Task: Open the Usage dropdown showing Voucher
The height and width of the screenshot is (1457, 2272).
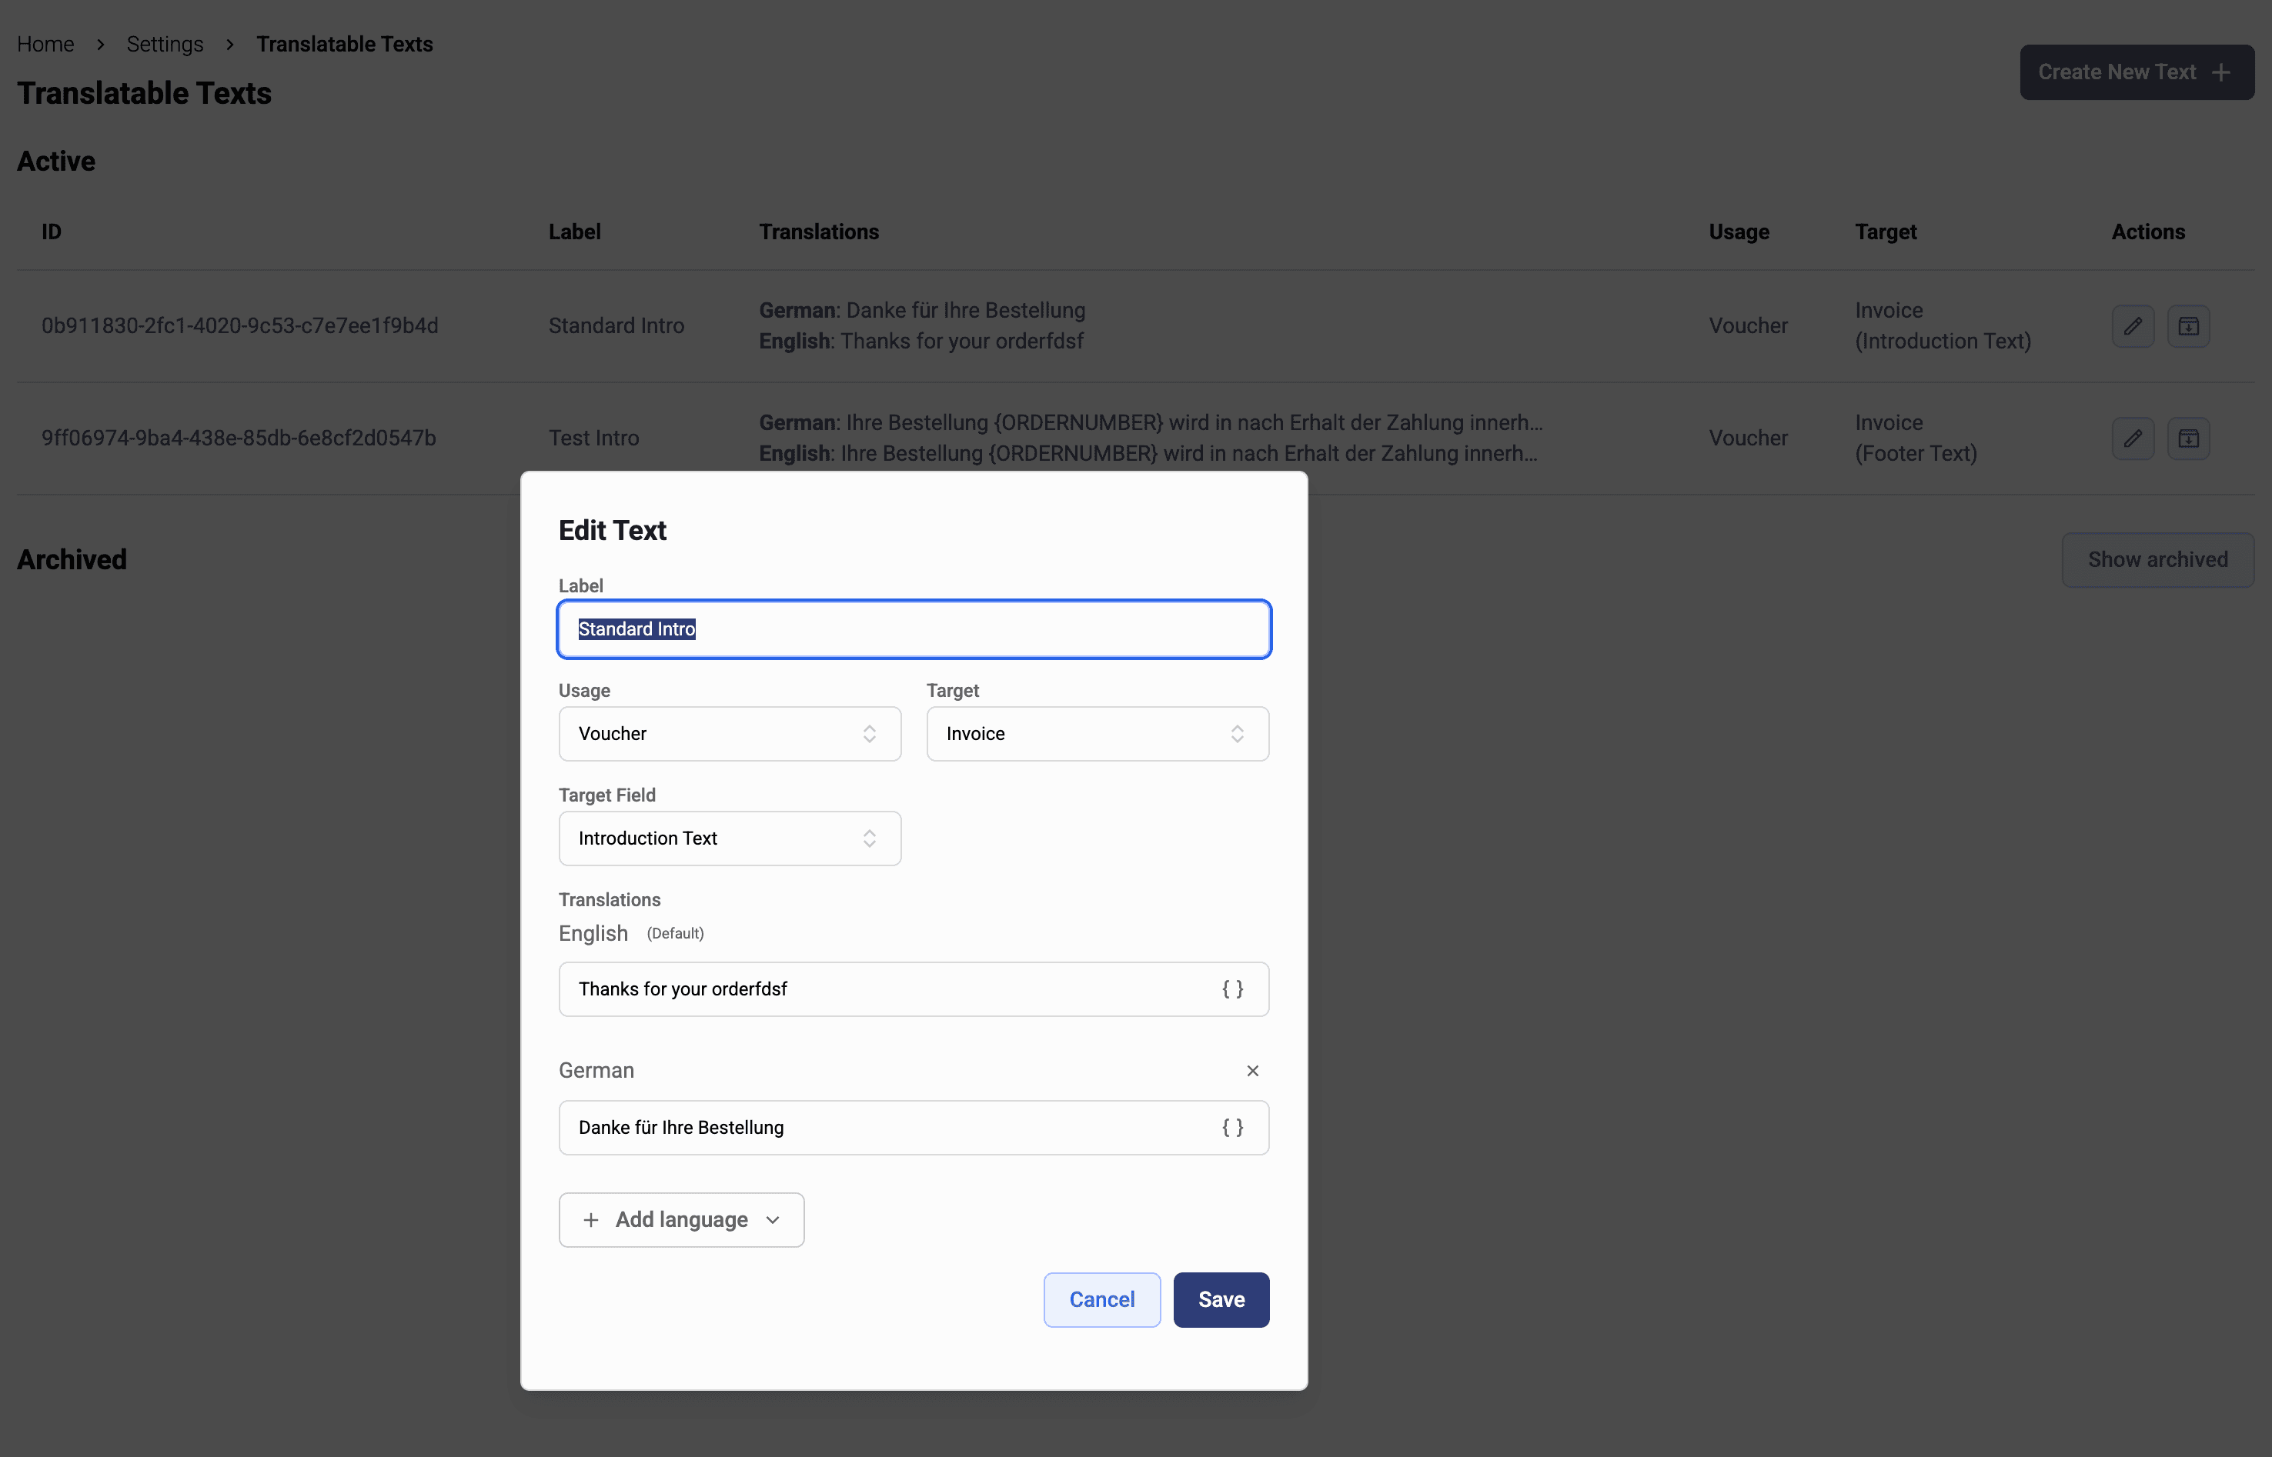Action: pos(730,733)
